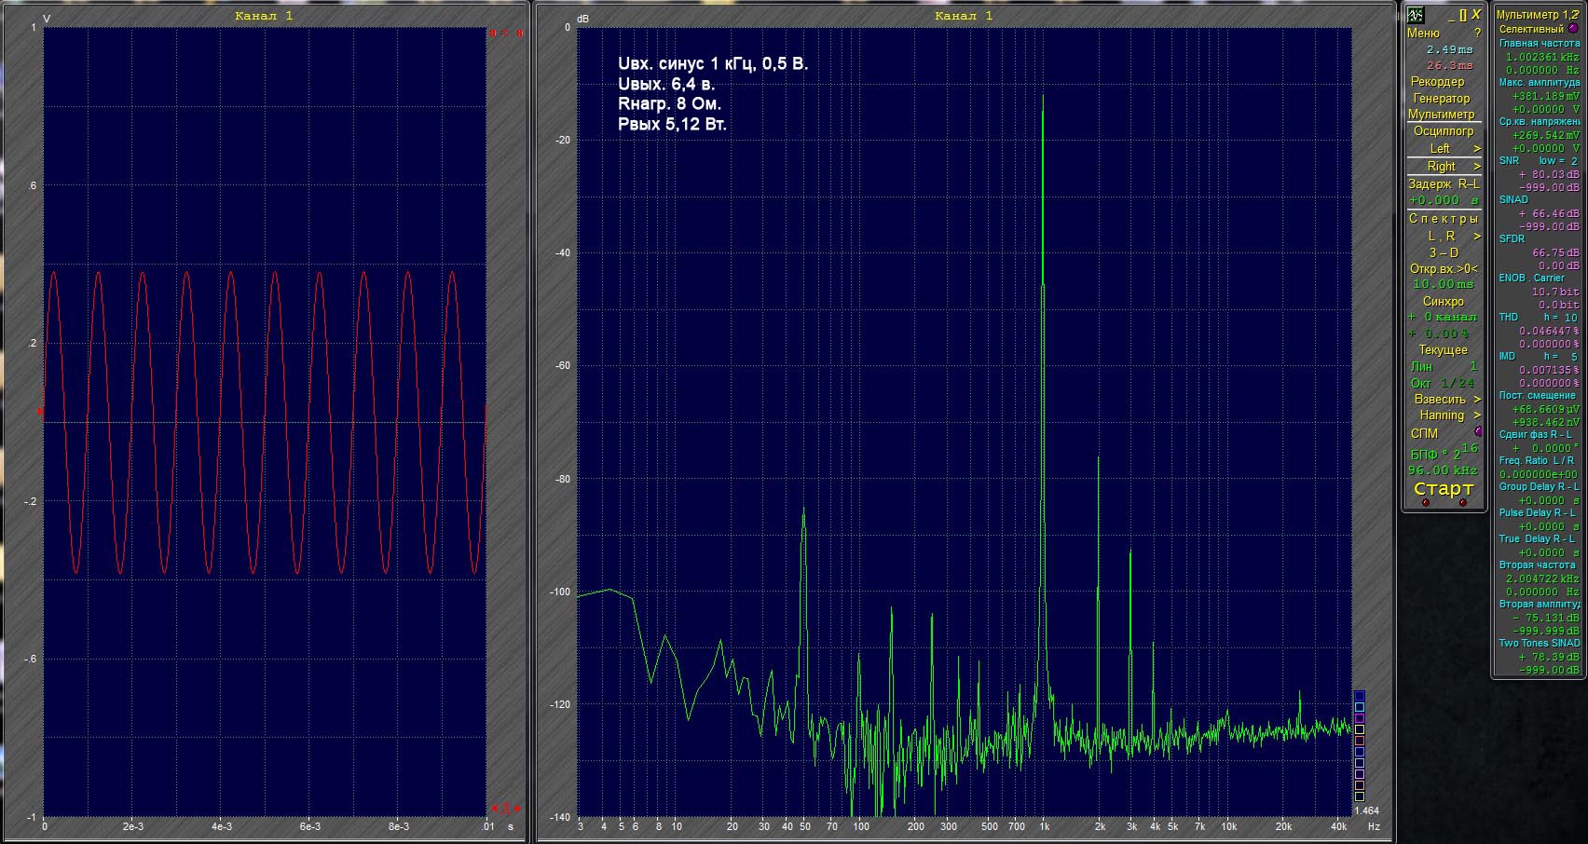Click the SFDR 66.75dB reading
Viewport: 1588px width, 844px height.
(1555, 252)
